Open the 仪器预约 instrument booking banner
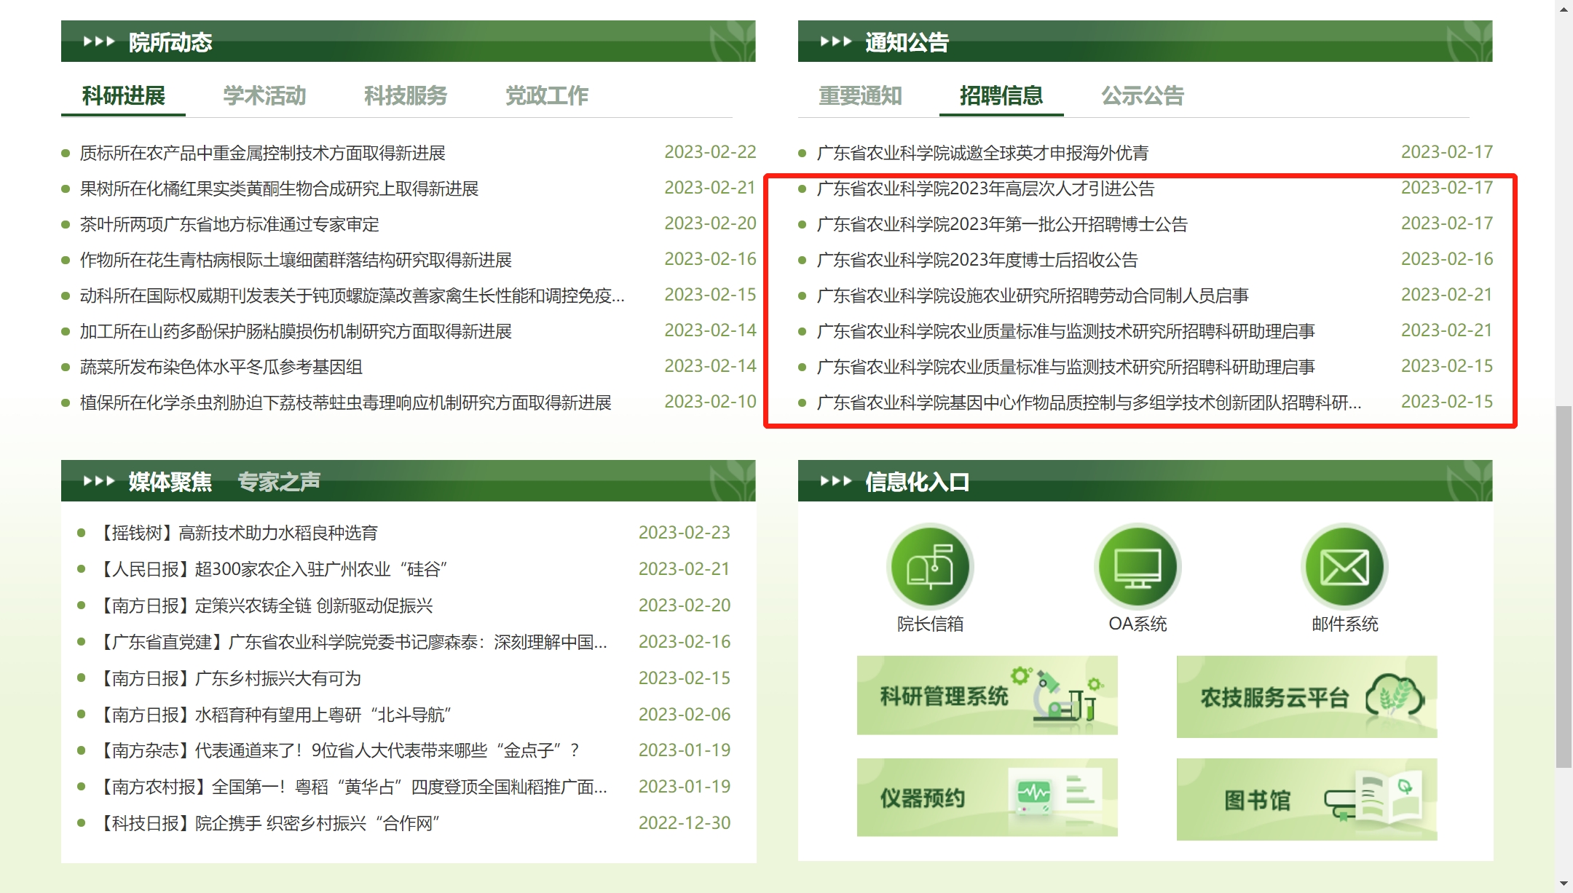This screenshot has height=893, width=1573. click(x=987, y=798)
